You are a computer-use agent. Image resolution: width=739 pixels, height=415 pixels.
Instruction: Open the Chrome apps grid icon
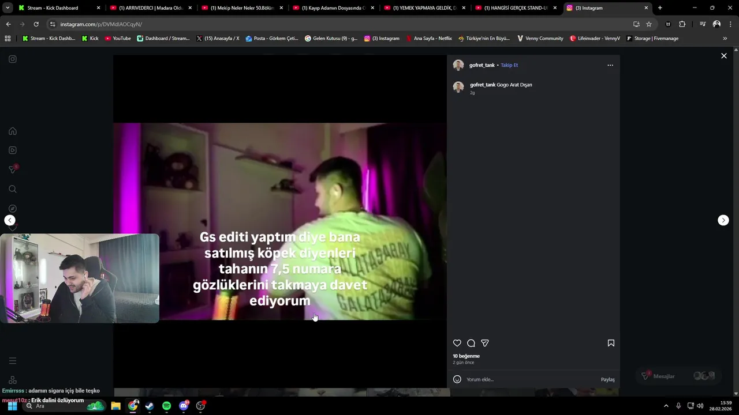tap(8, 39)
